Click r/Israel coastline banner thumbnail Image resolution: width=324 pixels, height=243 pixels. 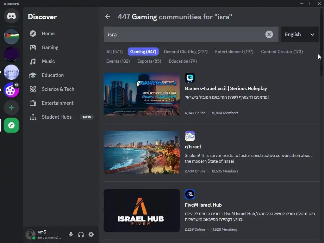[142, 152]
